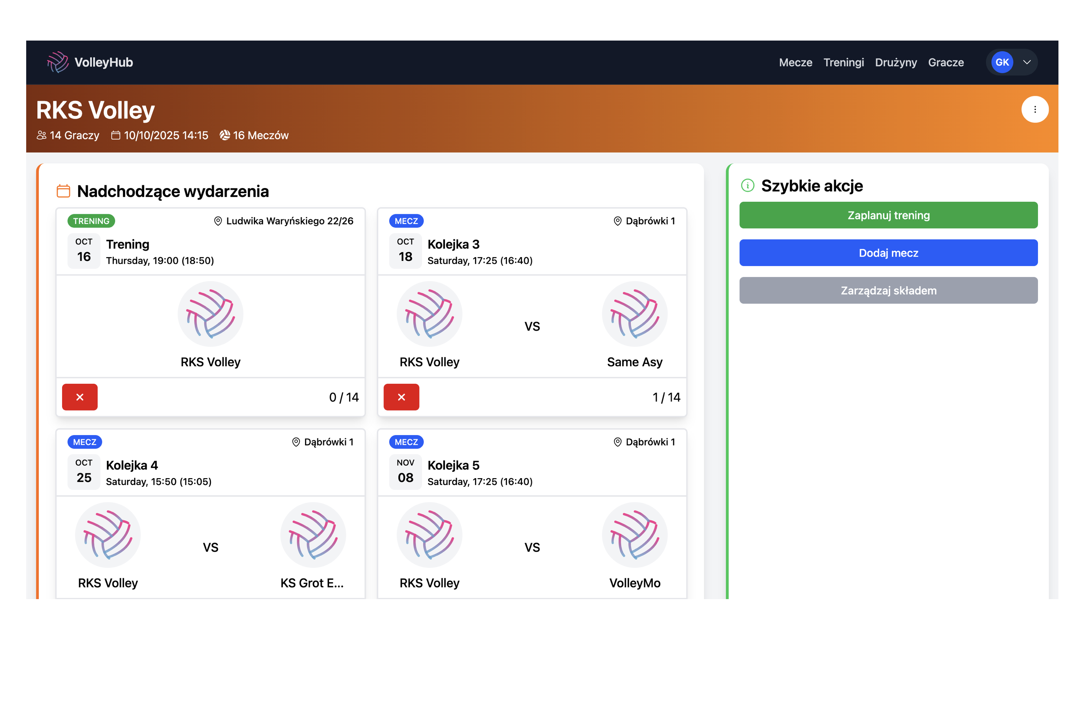This screenshot has height=705, width=1085.
Task: Click the OCT 16 date badge
Action: [84, 250]
